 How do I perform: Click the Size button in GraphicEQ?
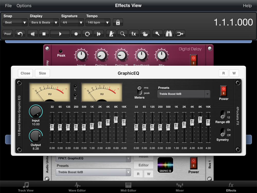tap(42, 73)
